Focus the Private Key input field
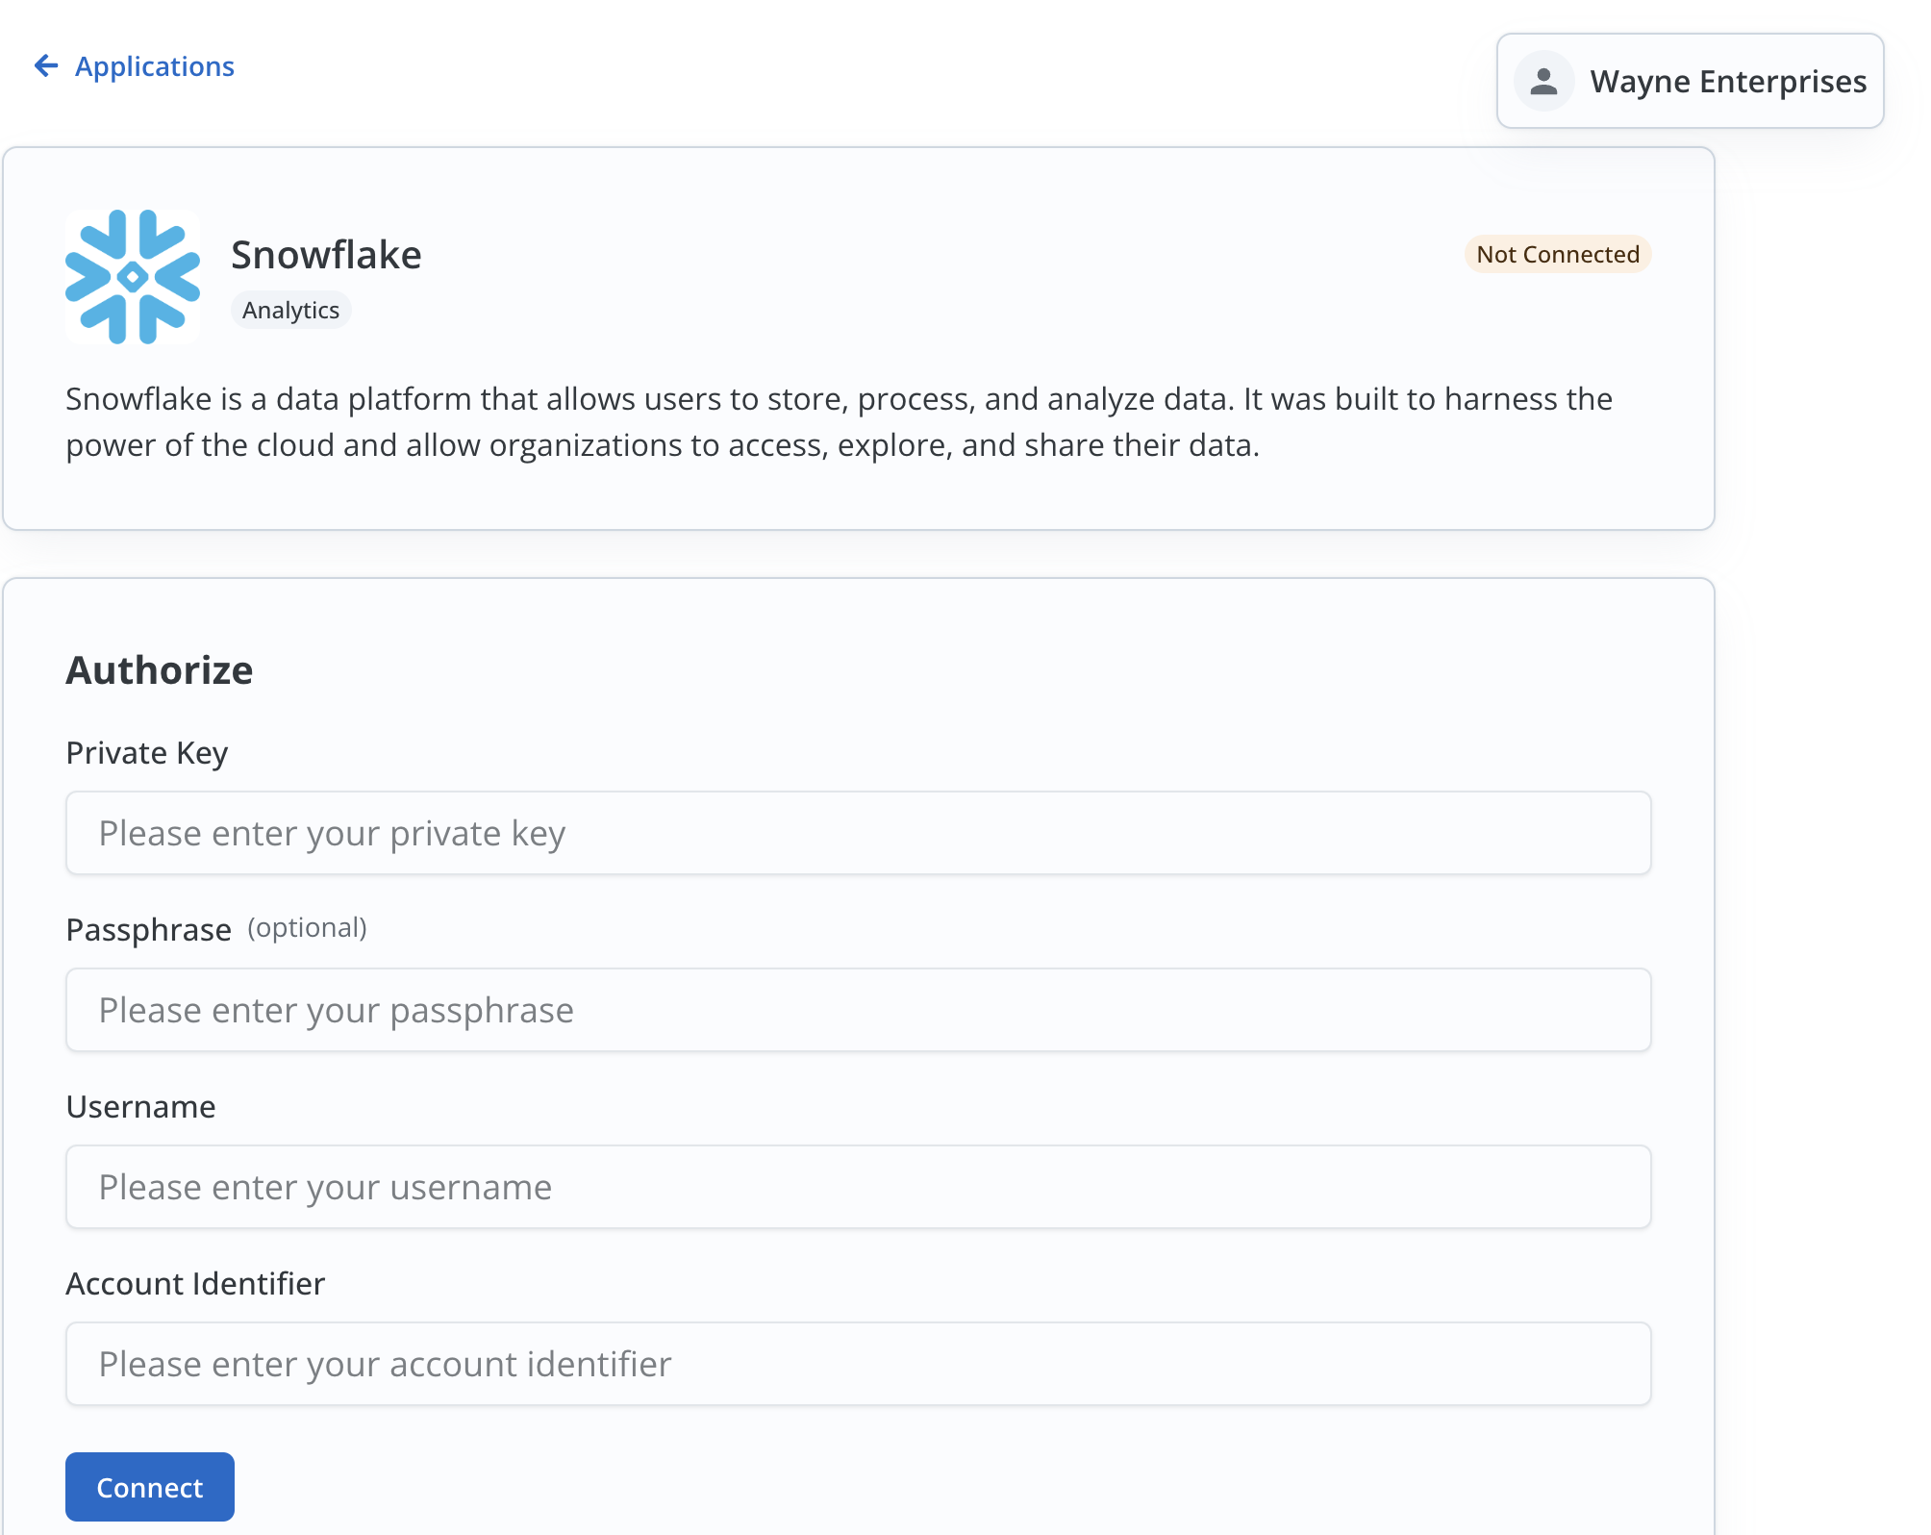The height and width of the screenshot is (1535, 1931). coord(858,833)
